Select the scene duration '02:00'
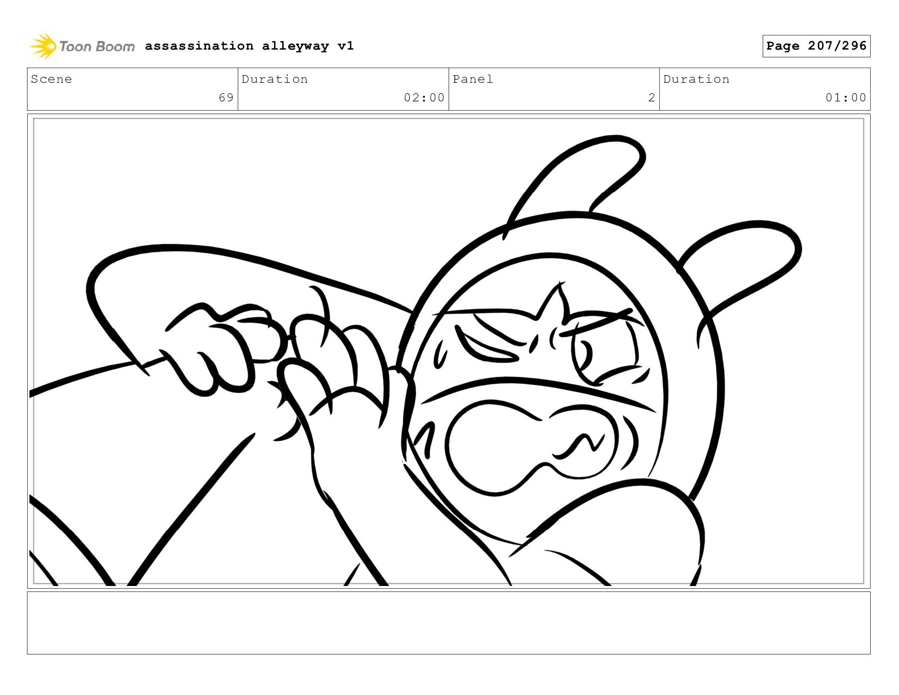Viewport: 899px width, 695px height. pyautogui.click(x=424, y=98)
